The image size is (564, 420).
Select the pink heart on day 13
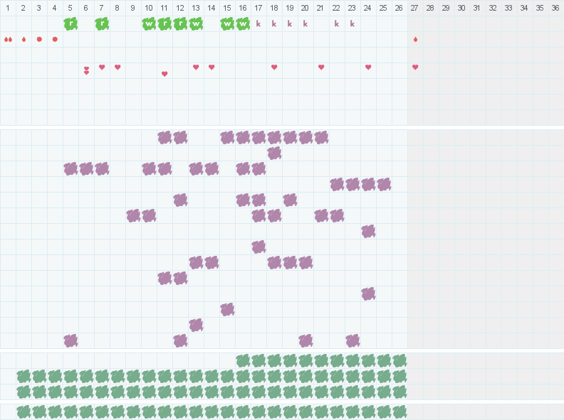[x=196, y=67]
